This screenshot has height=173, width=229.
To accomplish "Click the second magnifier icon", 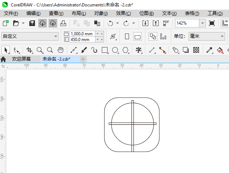I will click(50, 50).
